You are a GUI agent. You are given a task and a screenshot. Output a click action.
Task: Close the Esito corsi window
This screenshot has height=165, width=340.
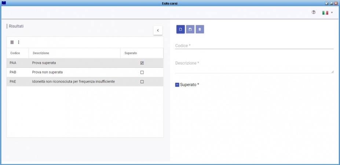click(336, 3)
